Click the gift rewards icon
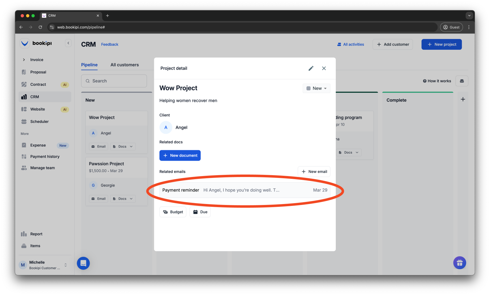The width and height of the screenshot is (490, 295). pos(460,263)
